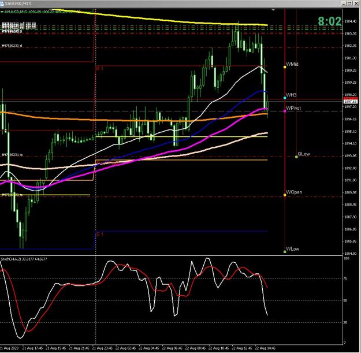
Task: Click the 1892.00 price scale value
Action: tap(351, 168)
